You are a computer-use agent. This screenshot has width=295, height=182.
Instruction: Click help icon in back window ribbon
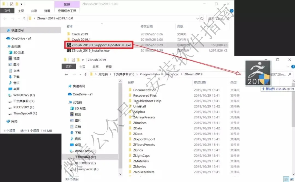point(232,11)
